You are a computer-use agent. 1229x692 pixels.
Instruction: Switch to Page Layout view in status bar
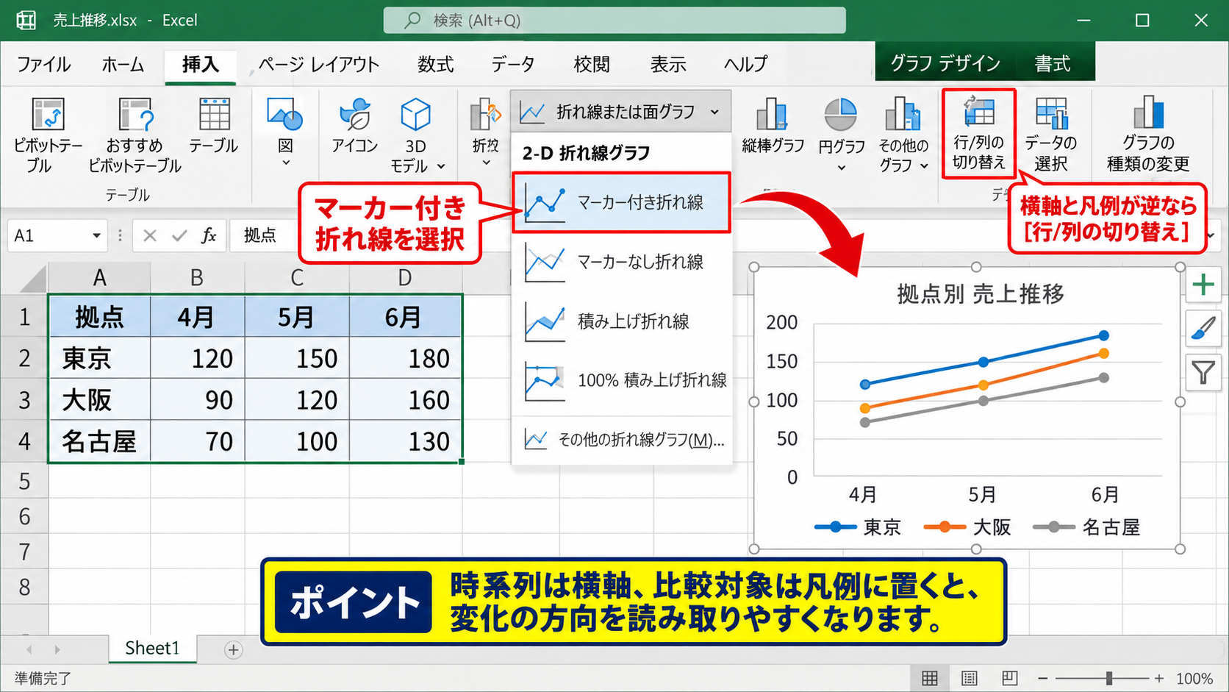coord(970,678)
